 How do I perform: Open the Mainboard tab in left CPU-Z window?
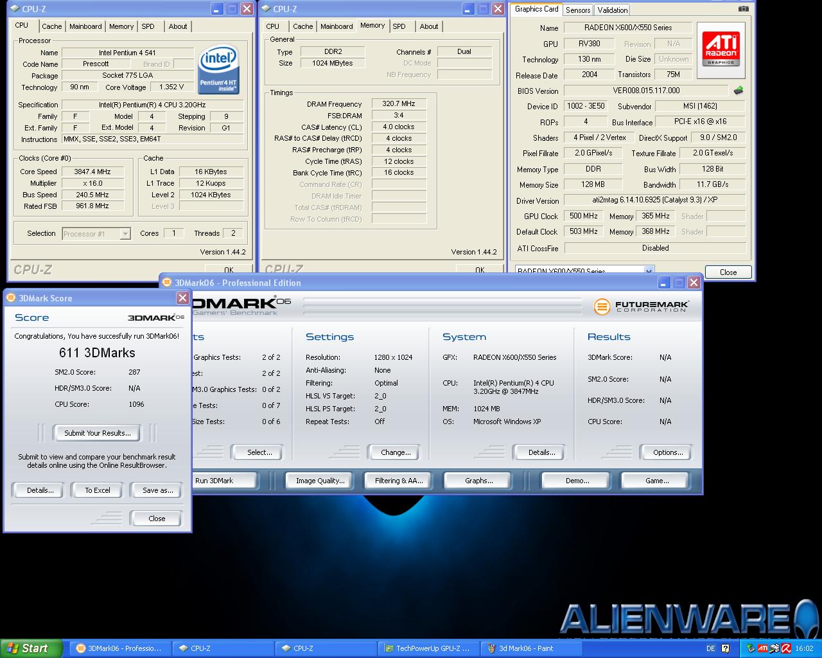pyautogui.click(x=85, y=26)
